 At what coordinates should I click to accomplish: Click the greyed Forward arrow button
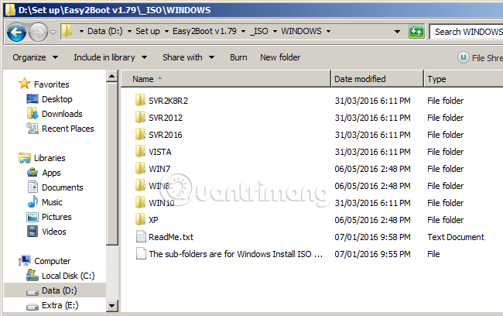click(38, 32)
